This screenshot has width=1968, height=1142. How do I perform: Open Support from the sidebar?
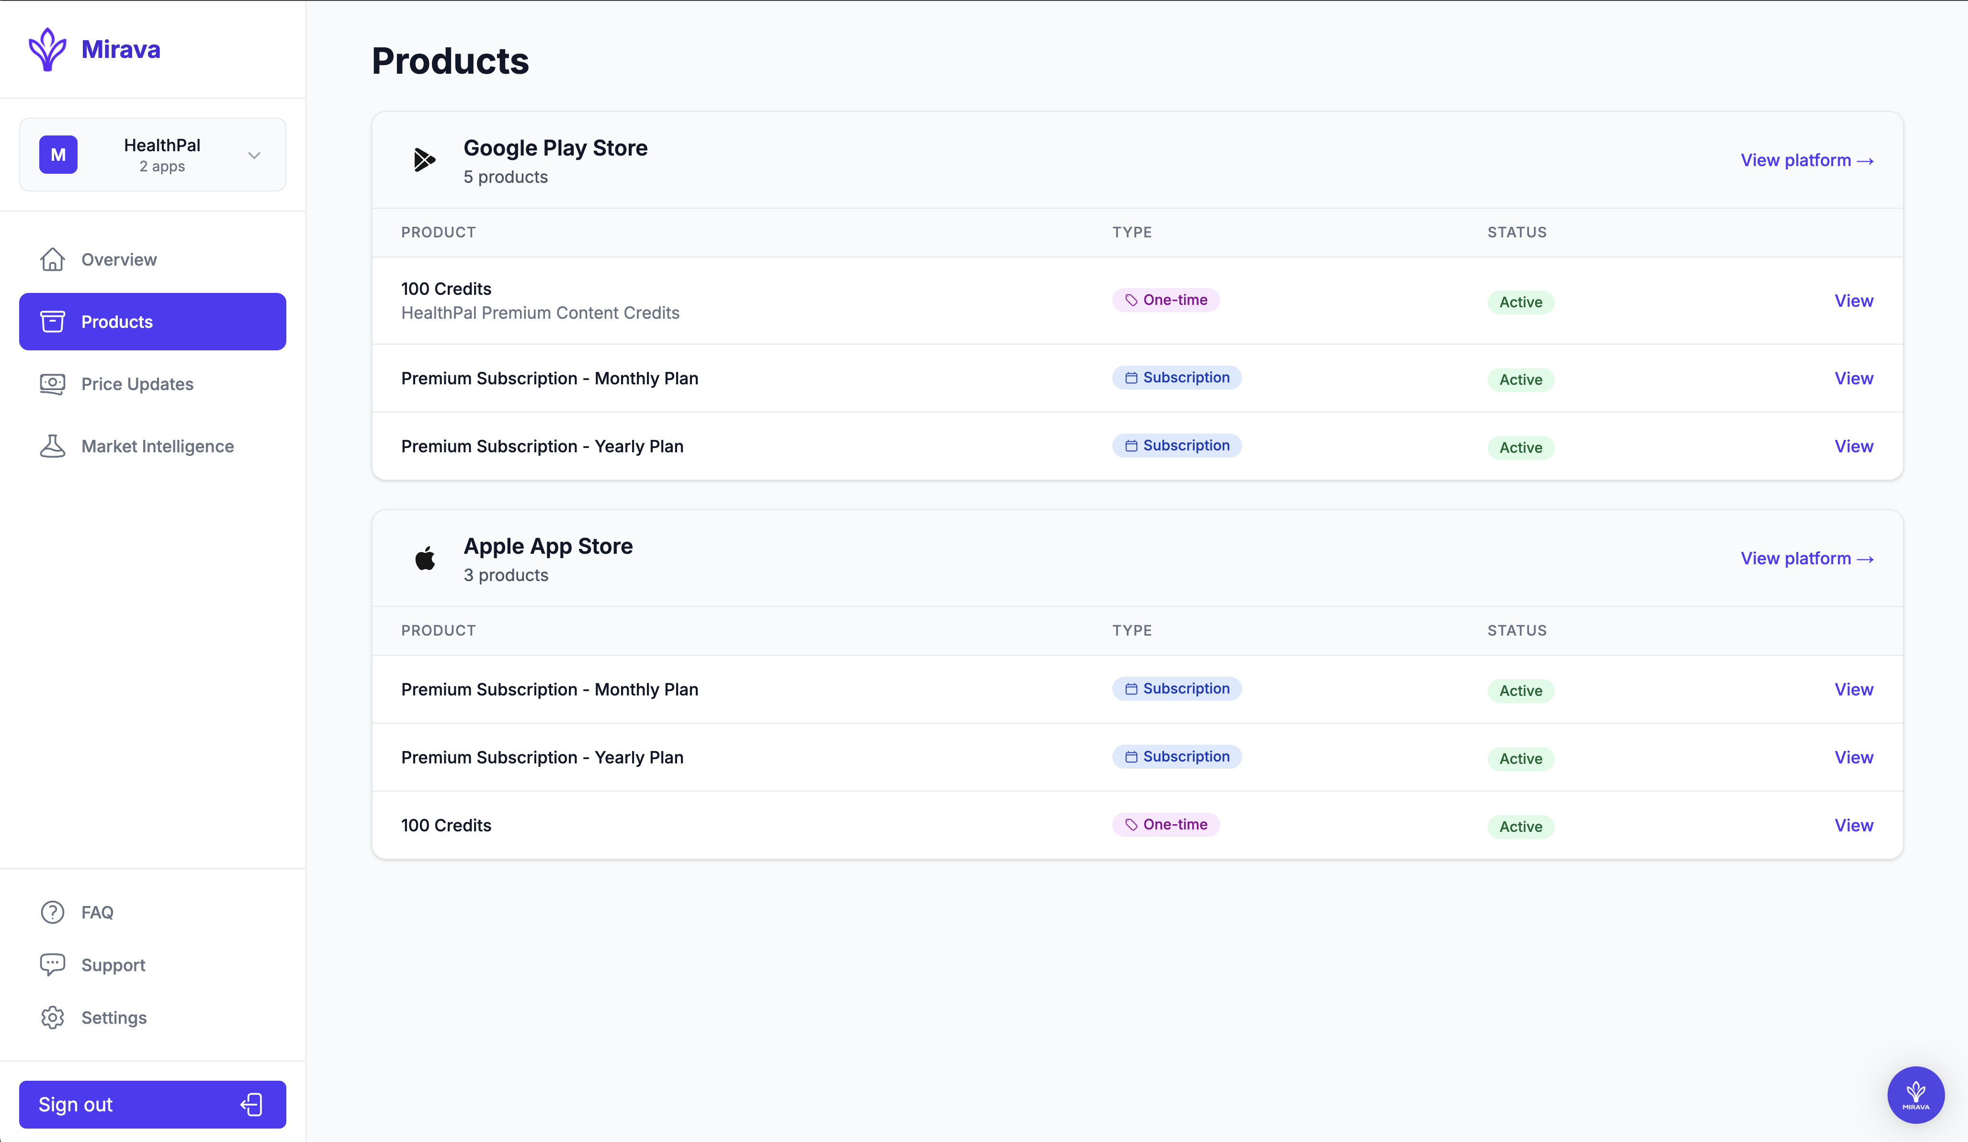[x=113, y=965]
